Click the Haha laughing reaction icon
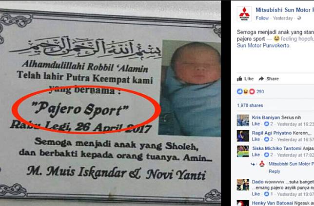Screen dimensions: 314x206 246,91
